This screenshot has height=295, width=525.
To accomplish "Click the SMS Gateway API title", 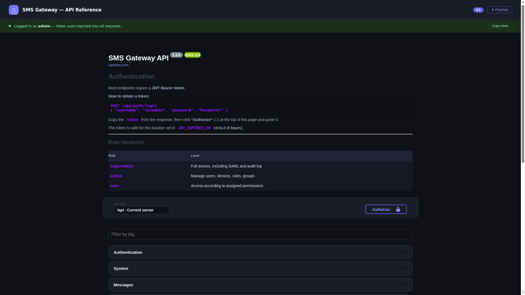I will coord(138,58).
